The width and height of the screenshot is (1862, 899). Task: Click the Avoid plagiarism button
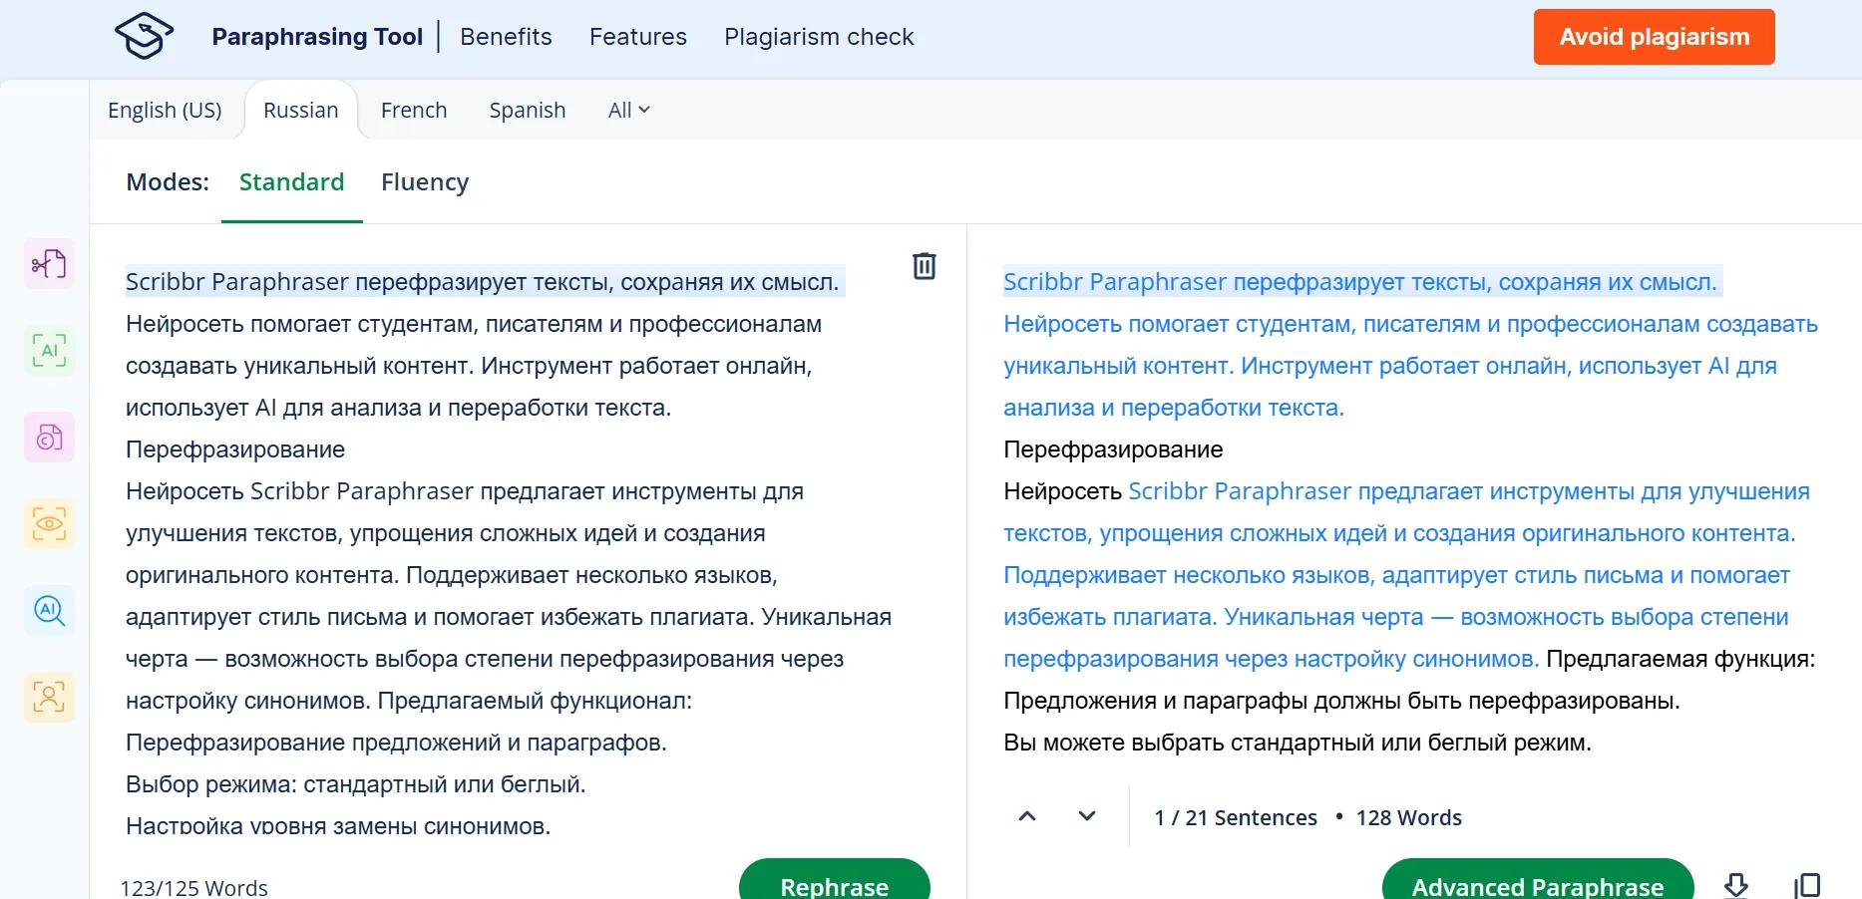pyautogui.click(x=1655, y=37)
